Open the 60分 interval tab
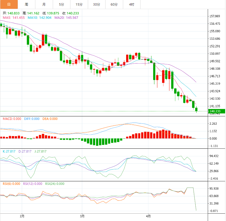Image resolution: width=226 pixels, height=221 pixels. [114, 4]
